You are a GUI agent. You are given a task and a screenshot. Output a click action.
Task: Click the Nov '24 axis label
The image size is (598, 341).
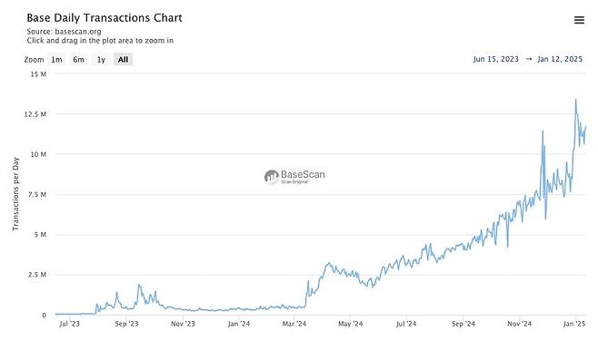pos(519,324)
